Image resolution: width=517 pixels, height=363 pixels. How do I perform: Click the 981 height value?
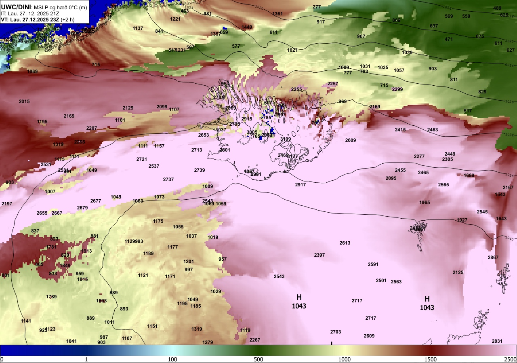pyautogui.click(x=208, y=14)
